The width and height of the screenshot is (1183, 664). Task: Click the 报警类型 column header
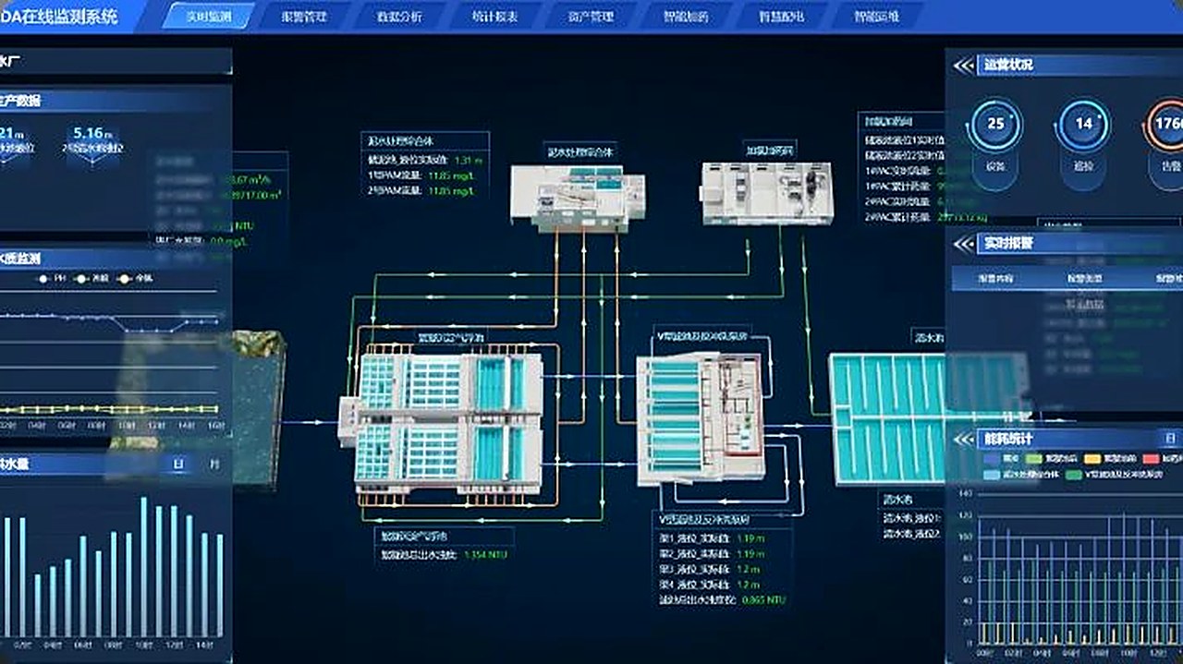tap(1085, 278)
